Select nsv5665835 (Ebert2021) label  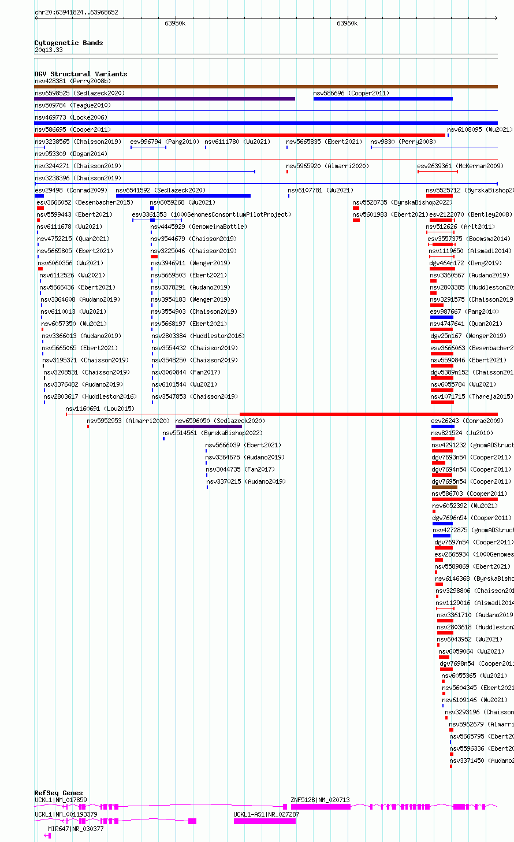324,142
